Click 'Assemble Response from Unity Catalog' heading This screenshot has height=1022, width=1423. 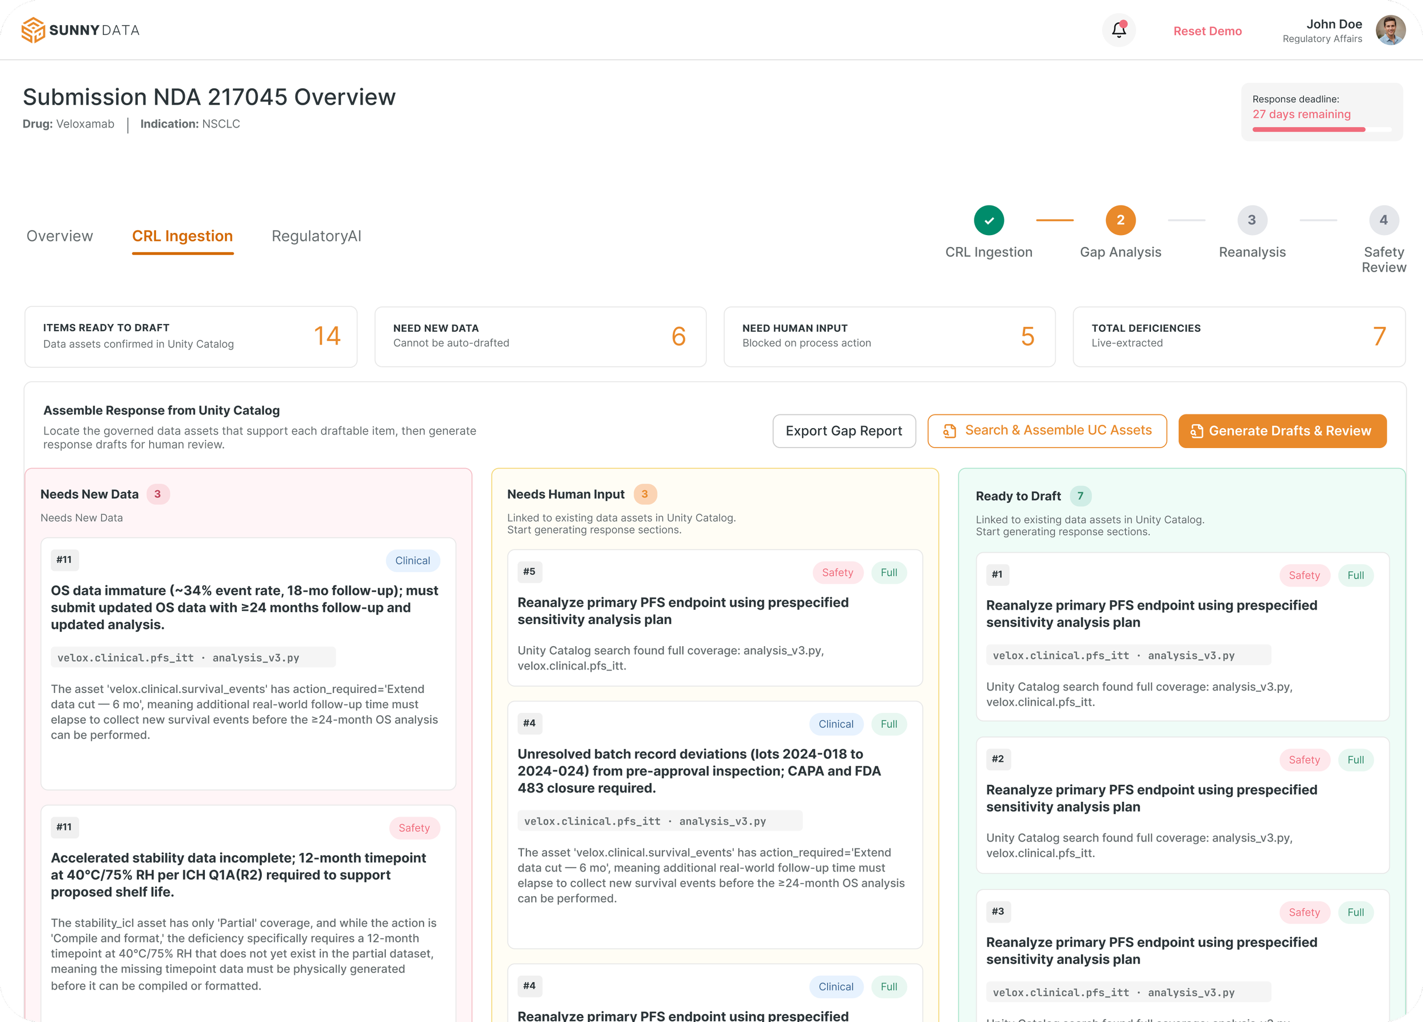tap(161, 411)
